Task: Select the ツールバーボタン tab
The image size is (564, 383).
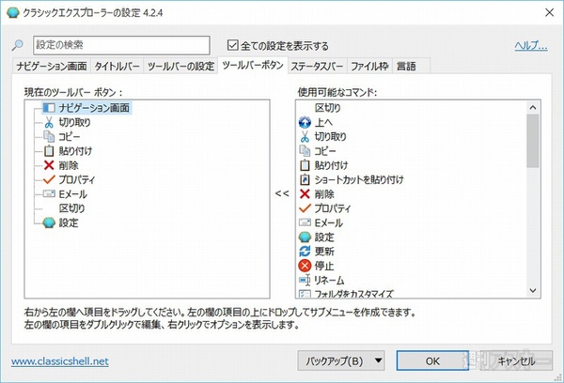Action: [253, 65]
